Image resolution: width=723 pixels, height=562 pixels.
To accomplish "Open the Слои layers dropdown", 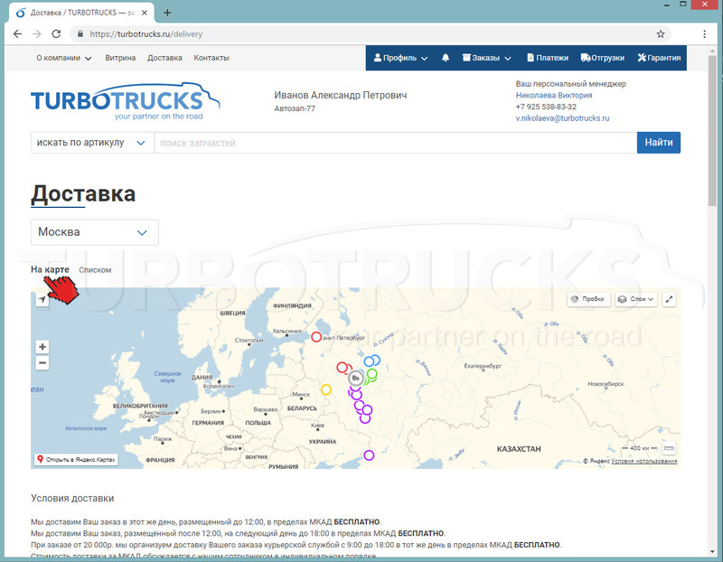I will [636, 299].
